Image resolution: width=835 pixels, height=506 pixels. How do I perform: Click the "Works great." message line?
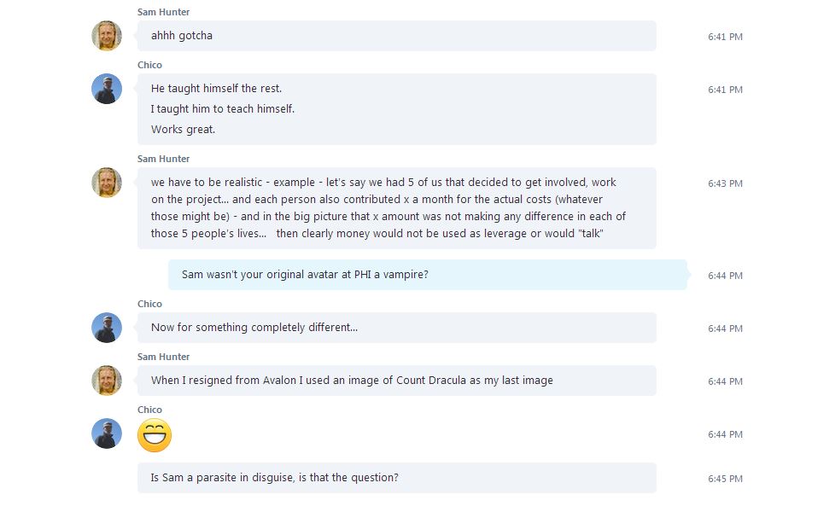(184, 130)
